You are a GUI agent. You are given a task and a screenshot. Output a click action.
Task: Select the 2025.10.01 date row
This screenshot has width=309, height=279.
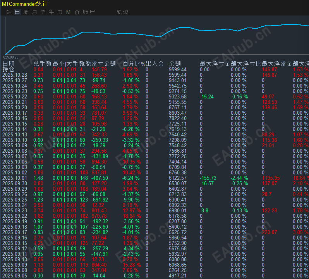[15, 178]
